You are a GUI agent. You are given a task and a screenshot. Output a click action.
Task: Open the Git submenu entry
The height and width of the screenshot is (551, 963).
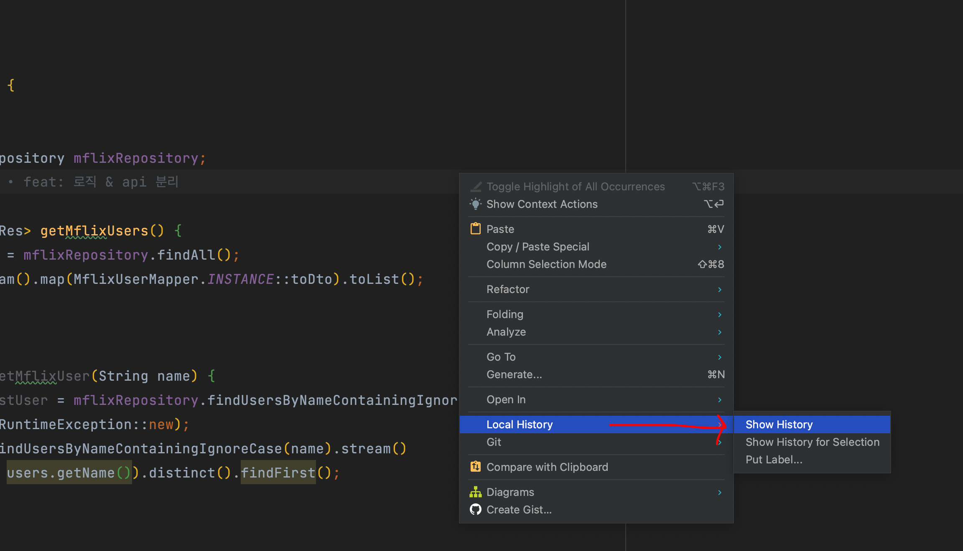pos(494,442)
